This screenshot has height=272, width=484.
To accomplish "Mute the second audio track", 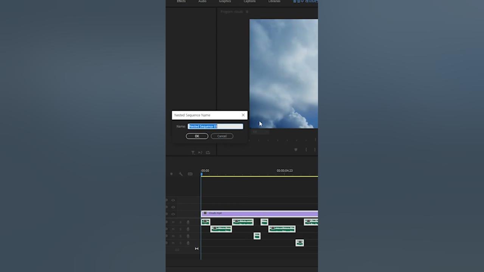I will pos(173,229).
